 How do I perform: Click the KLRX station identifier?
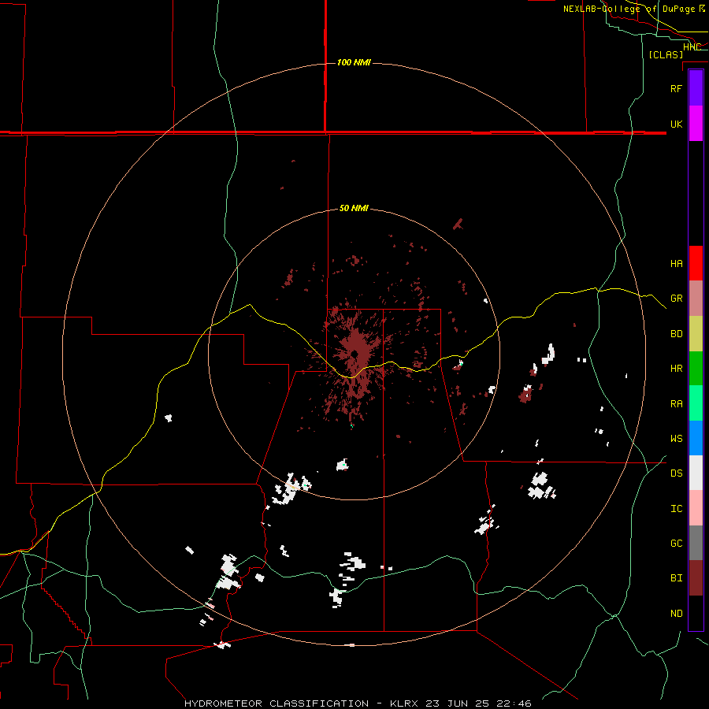[406, 703]
